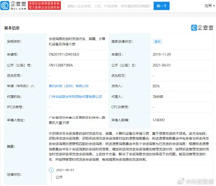Select publication number CN112887189A
216x186 pixels.
click(x=61, y=65)
